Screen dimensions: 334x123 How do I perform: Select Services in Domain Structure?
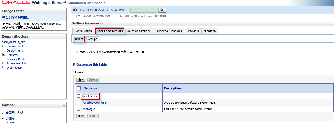pyautogui.click(x=12, y=55)
